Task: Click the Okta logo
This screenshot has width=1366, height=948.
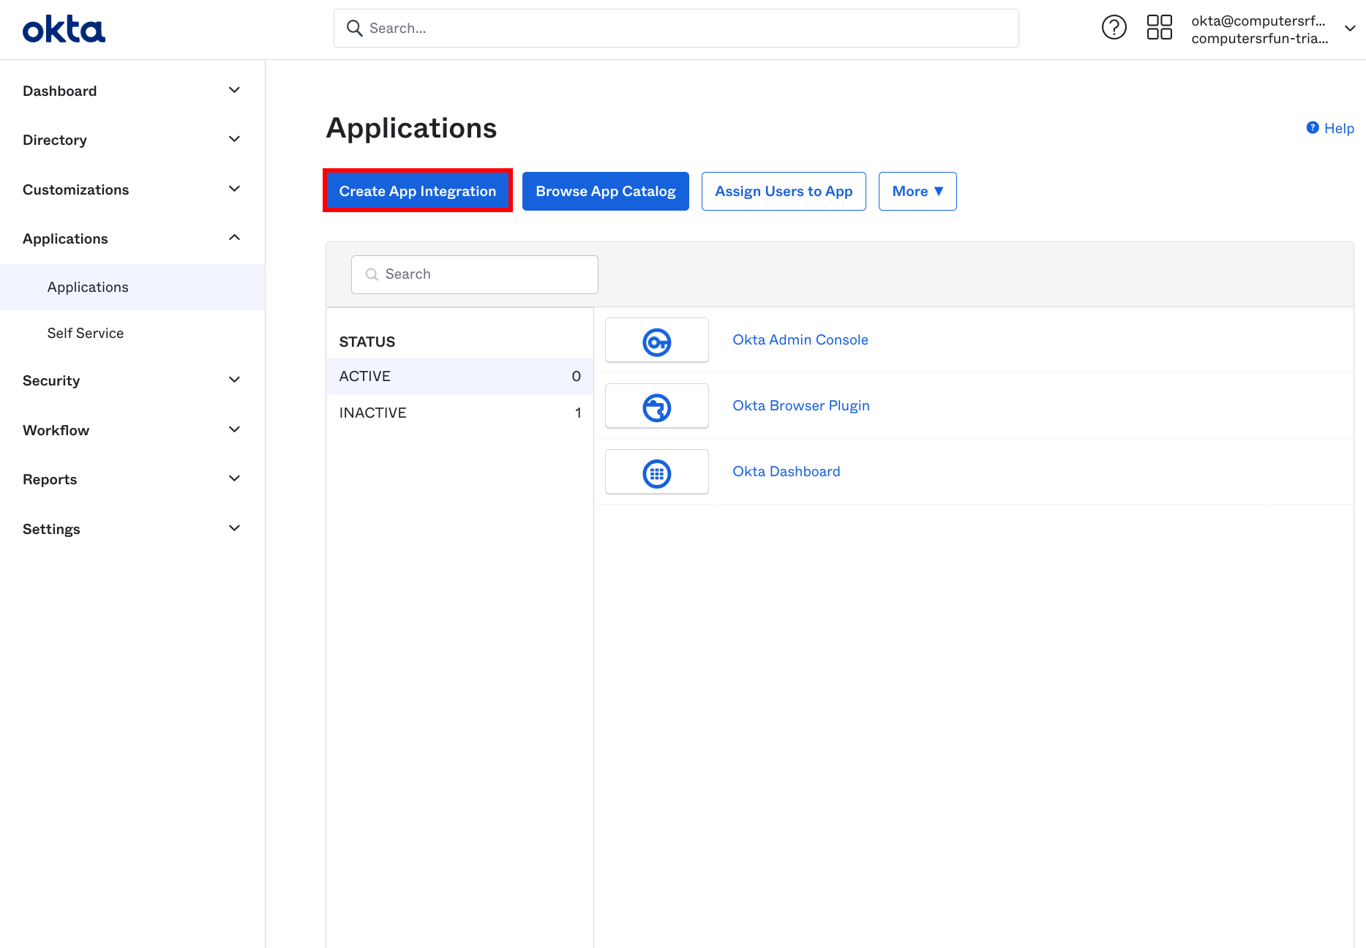Action: [64, 29]
